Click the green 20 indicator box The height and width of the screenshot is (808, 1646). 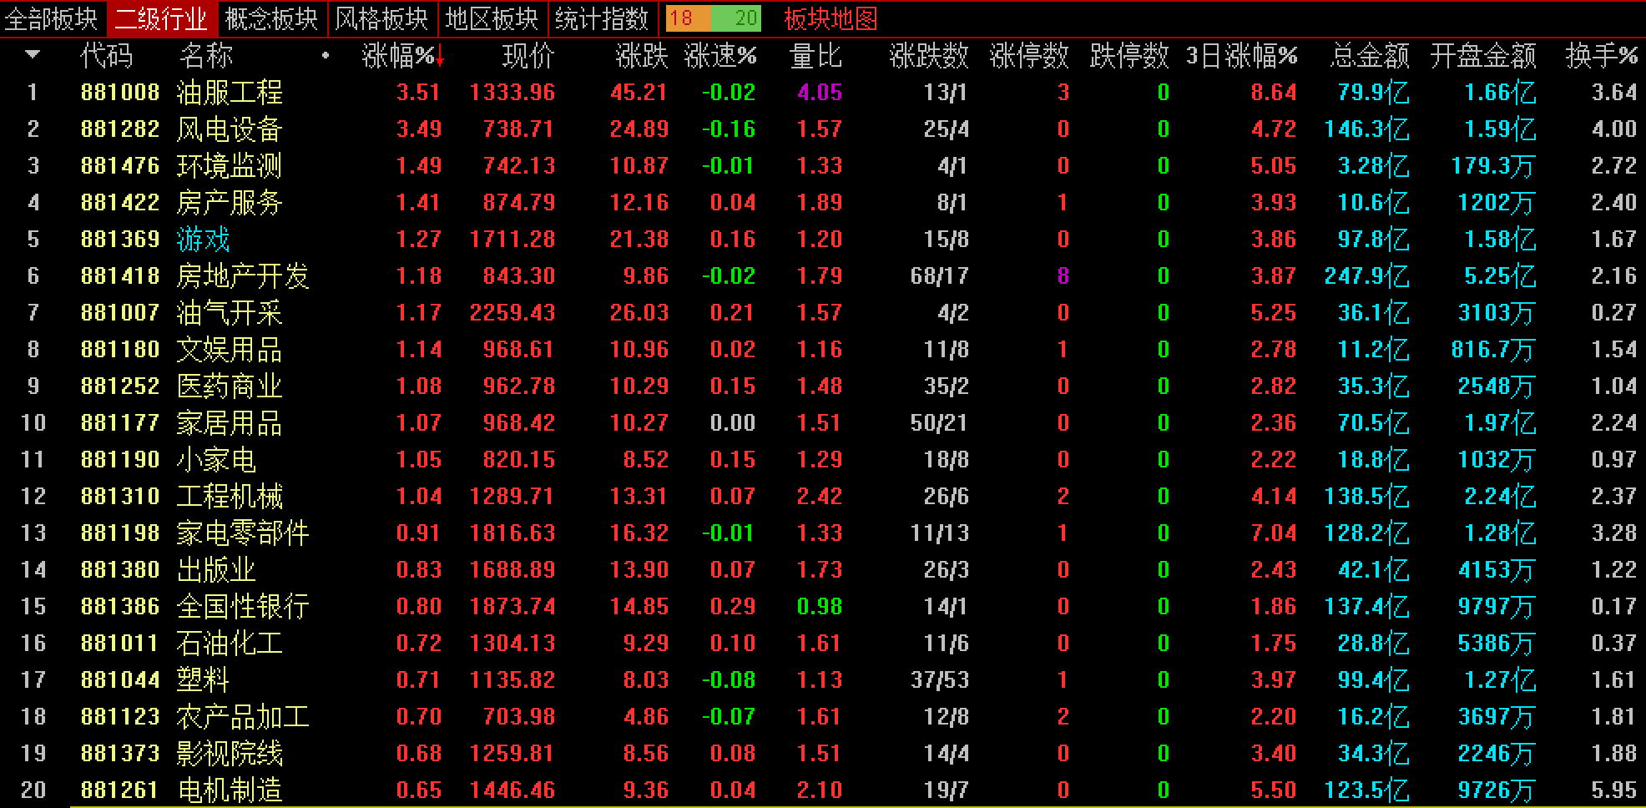[x=738, y=18]
